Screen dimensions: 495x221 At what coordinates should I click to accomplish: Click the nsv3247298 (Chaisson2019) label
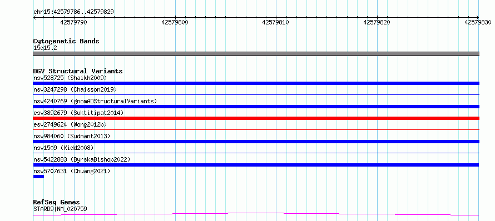click(x=75, y=89)
